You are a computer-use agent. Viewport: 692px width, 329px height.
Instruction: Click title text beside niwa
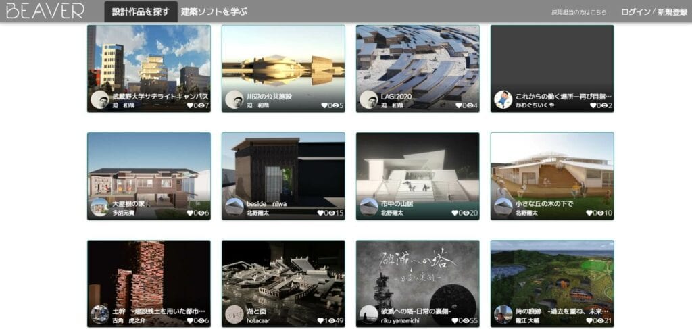click(x=266, y=204)
